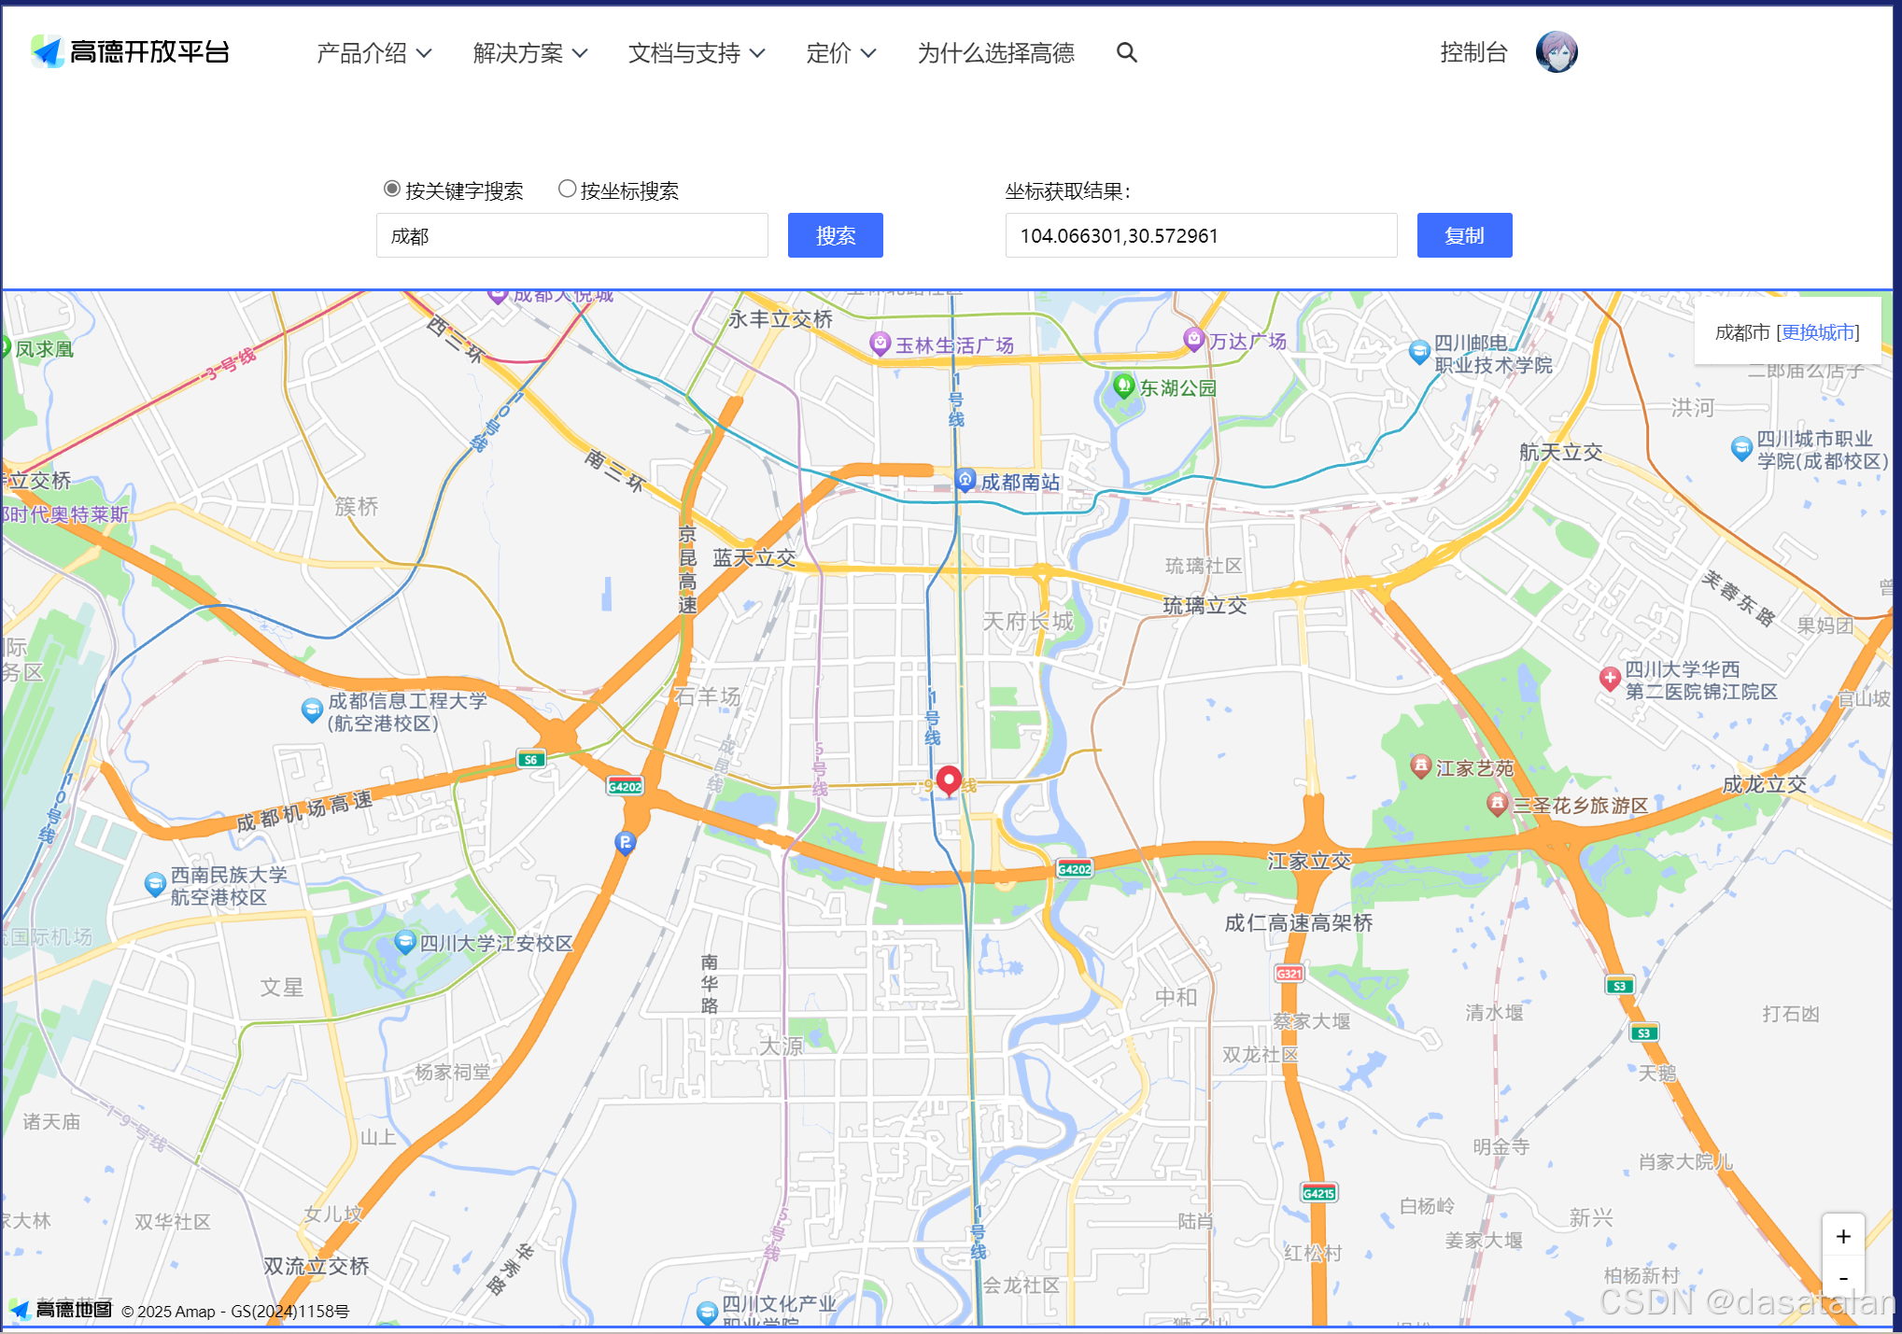This screenshot has height=1334, width=1902.
Task: Expand the 解决方案 dropdown menu
Action: pyautogui.click(x=529, y=53)
